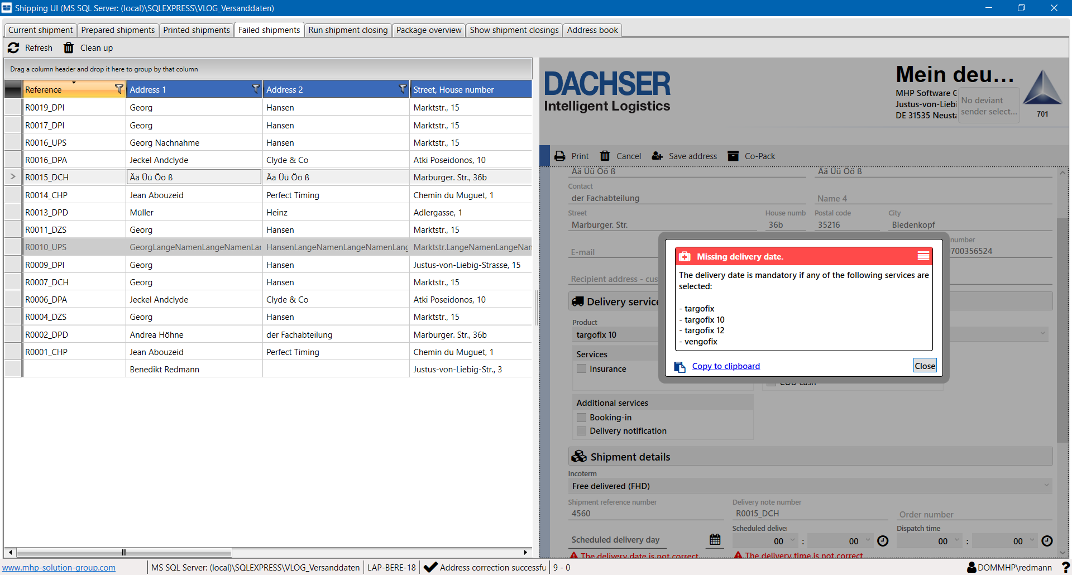
Task: Click the help question mark in status bar
Action: [x=1065, y=567]
